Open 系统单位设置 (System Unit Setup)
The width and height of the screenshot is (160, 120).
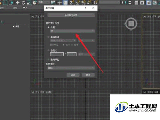[71, 15]
